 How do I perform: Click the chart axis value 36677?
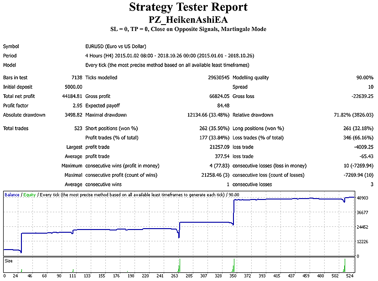click(x=362, y=213)
